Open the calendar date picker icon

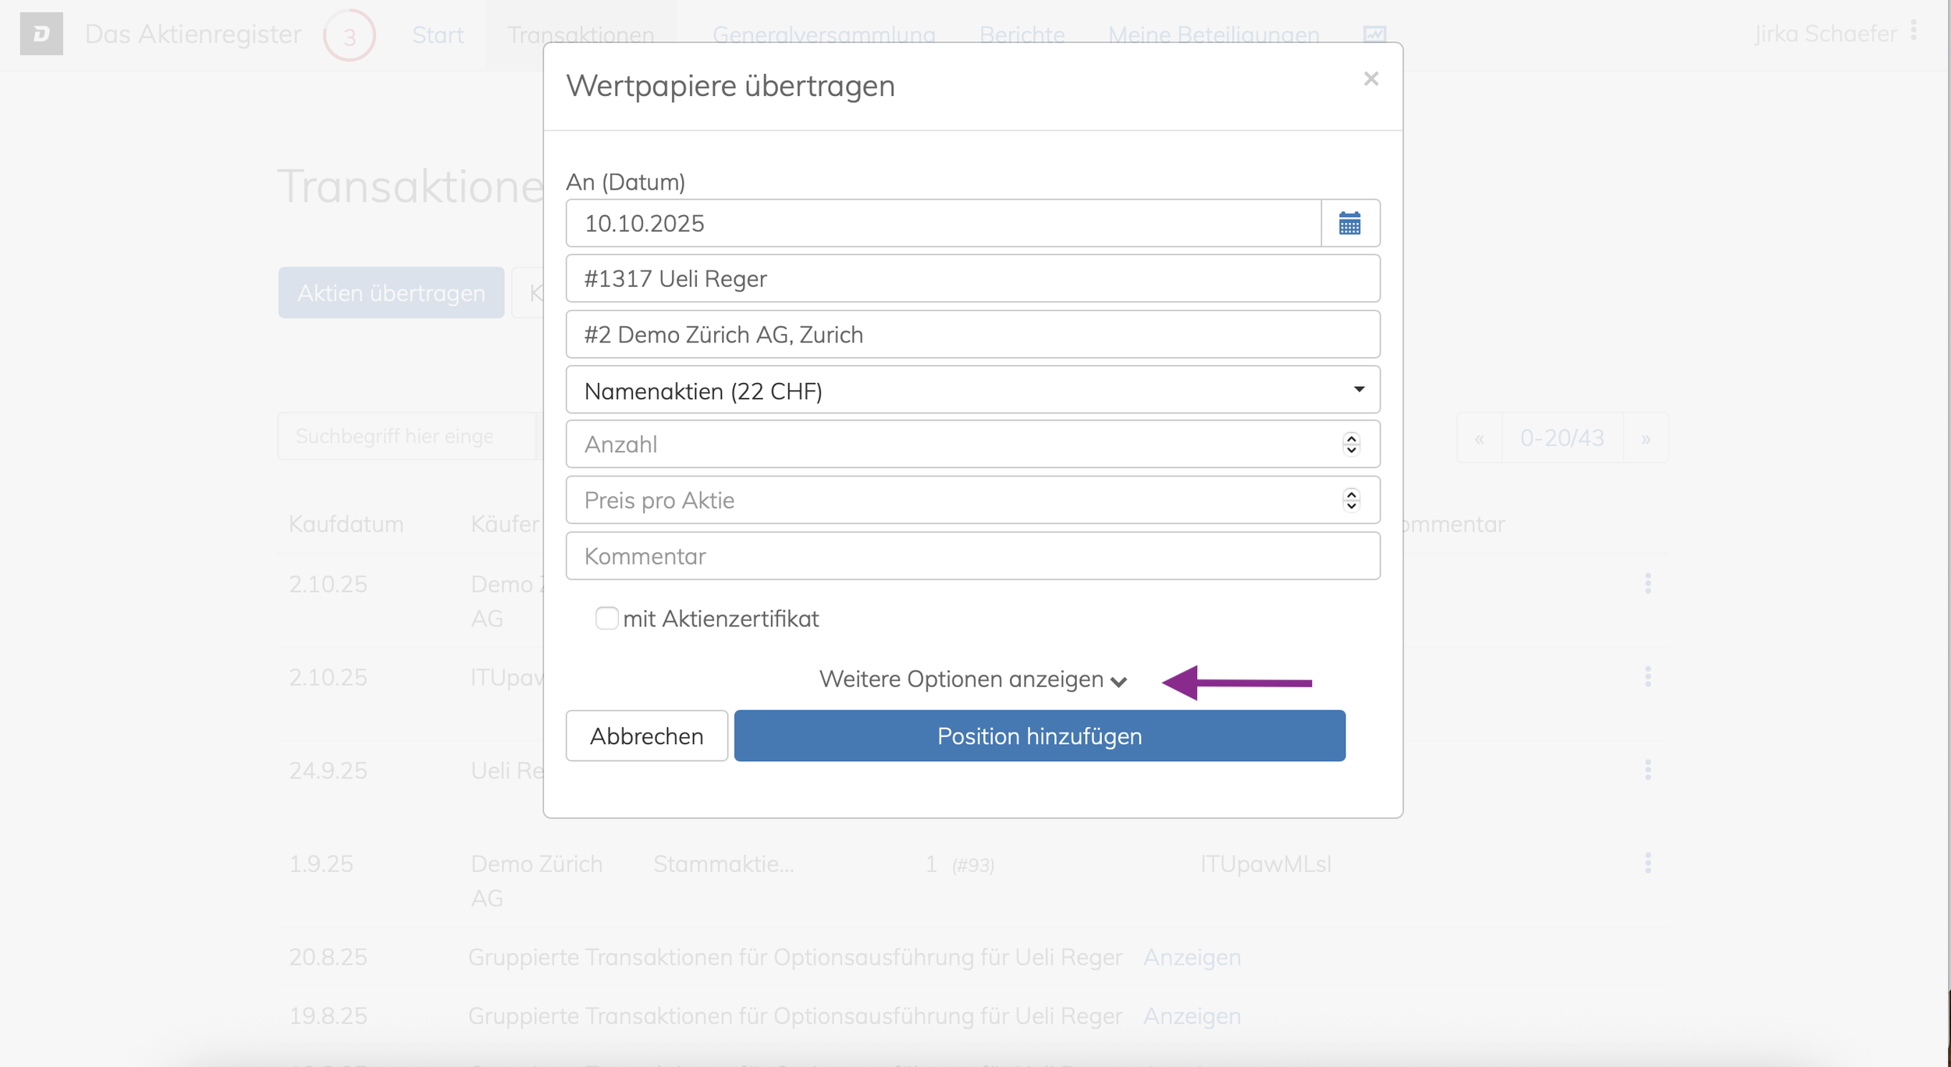[1349, 224]
